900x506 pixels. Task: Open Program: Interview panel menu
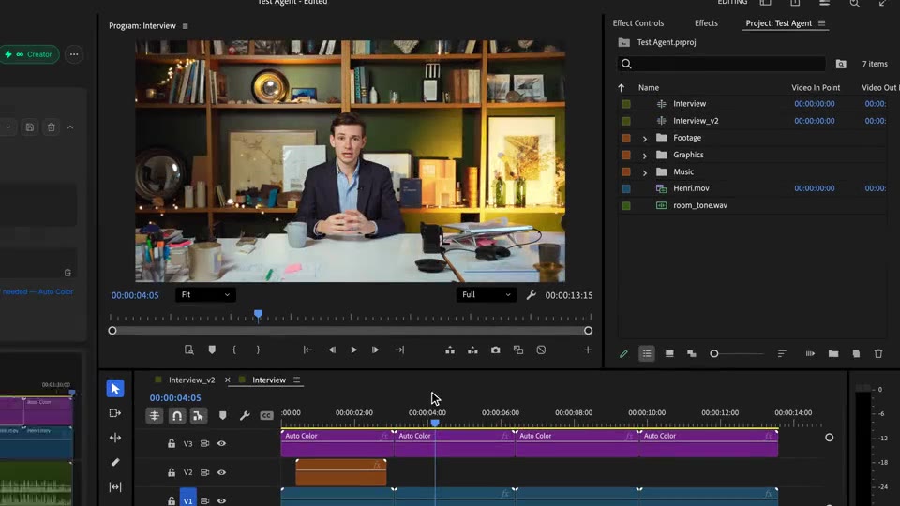(185, 26)
